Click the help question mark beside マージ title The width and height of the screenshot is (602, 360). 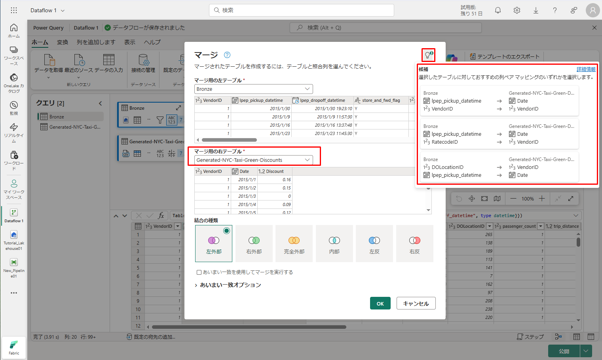(227, 55)
